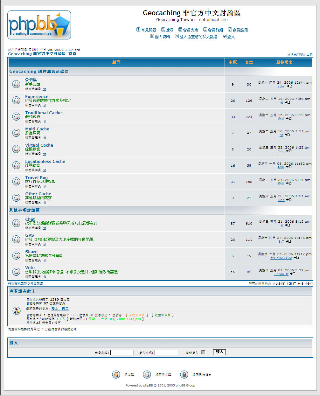This screenshot has width=320, height=396.
Task: View latest post arrow in Virtual Cache row
Action: click(x=289, y=151)
